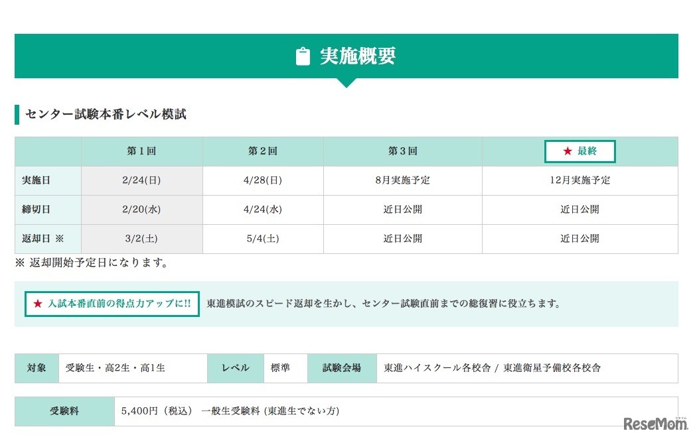The width and height of the screenshot is (697, 439).
Task: Expand the 12月実施予定 cell under 最終
Action: pyautogui.click(x=580, y=180)
